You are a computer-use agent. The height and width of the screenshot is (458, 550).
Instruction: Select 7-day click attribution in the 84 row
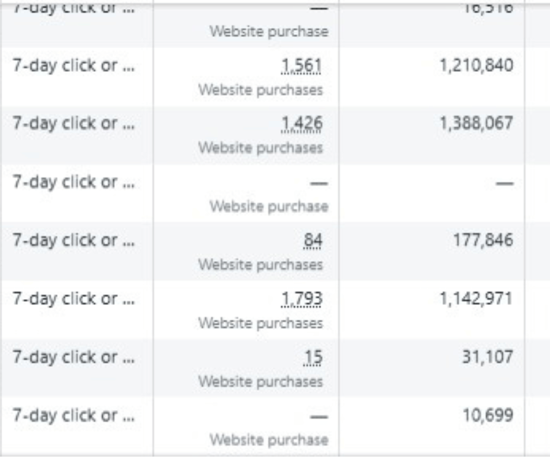point(73,240)
